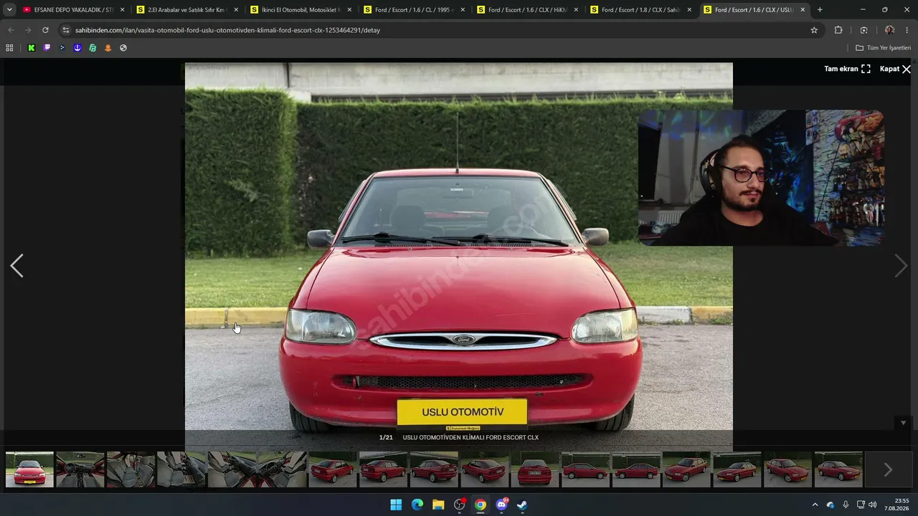The image size is (918, 516).
Task: Close the EFSANE DEPO YAKALADIK tab
Action: click(x=123, y=10)
